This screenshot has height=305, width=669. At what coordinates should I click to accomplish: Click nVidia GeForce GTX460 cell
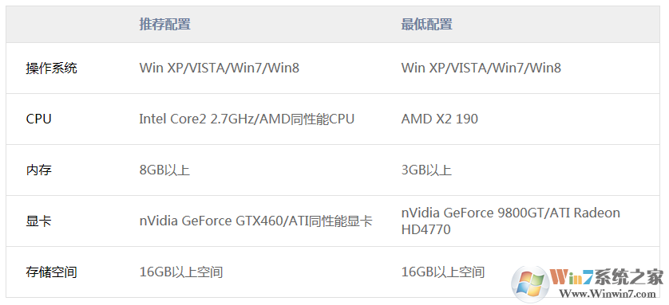coord(256,221)
